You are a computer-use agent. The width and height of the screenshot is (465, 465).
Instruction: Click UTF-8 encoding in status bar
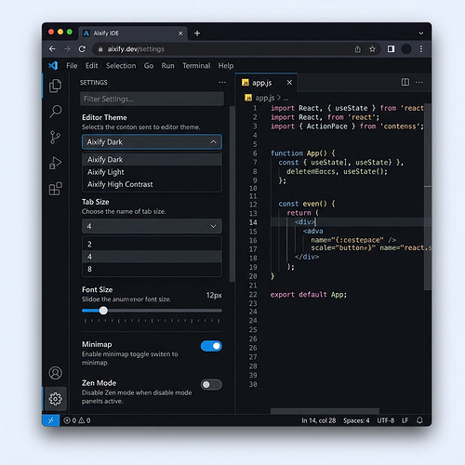pyautogui.click(x=386, y=420)
